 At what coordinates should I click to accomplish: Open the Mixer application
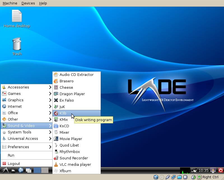pos(76,132)
